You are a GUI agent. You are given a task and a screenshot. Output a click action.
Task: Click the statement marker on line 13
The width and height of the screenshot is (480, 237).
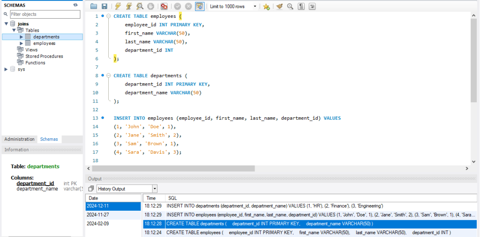click(x=103, y=118)
